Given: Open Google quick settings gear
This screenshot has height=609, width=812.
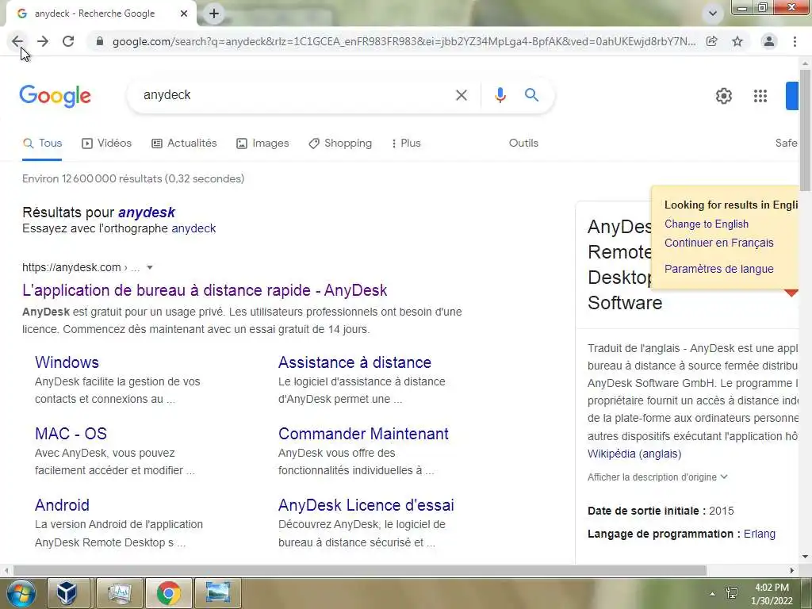Looking at the screenshot, I should pos(723,96).
